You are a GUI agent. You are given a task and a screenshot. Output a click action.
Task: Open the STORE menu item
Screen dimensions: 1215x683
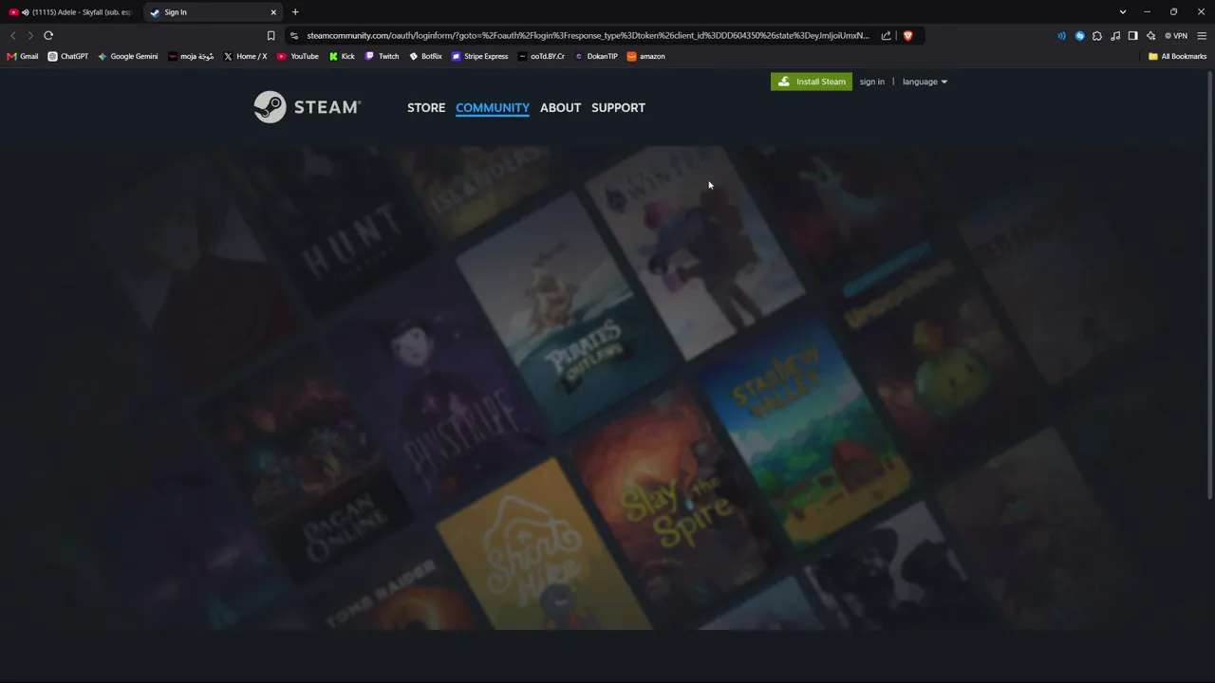426,107
